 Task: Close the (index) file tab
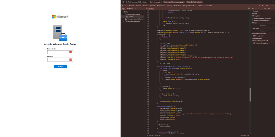[x=154, y=9]
